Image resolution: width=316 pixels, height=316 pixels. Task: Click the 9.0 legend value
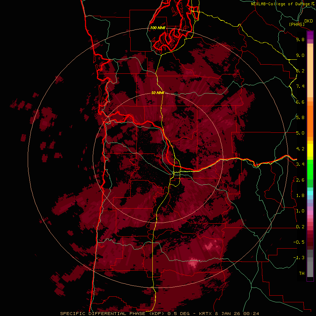click(x=300, y=55)
